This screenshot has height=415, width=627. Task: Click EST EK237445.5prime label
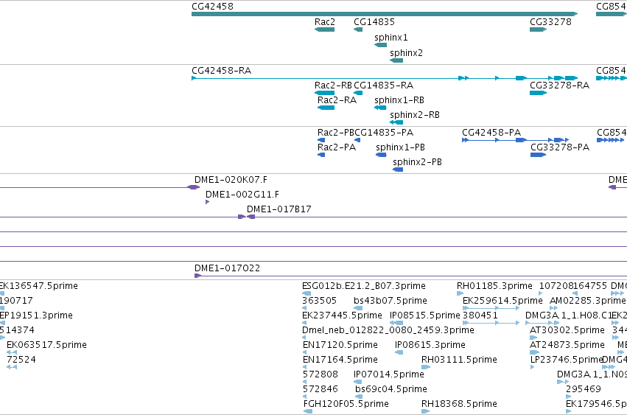(x=342, y=315)
